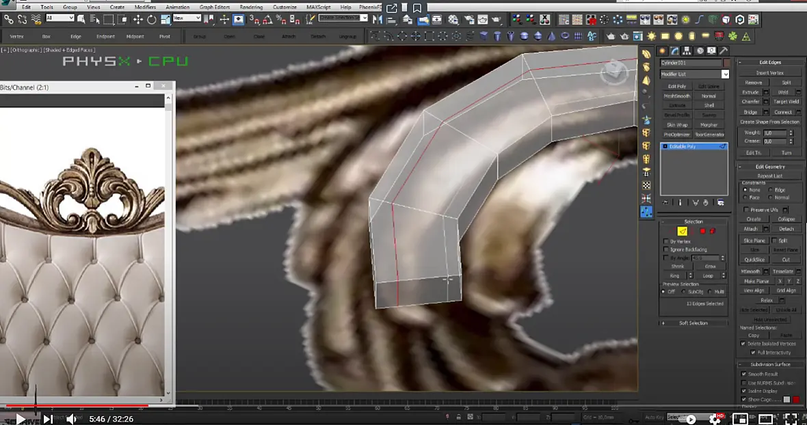Open the Modify command panel tab
The height and width of the screenshot is (425, 807).
click(x=675, y=51)
